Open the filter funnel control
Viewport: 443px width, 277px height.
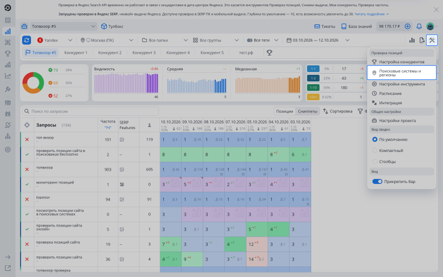362,111
